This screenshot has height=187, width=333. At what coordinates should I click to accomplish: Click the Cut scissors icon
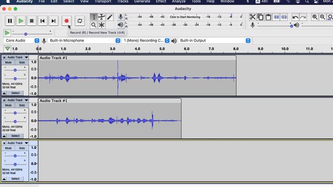252,17
